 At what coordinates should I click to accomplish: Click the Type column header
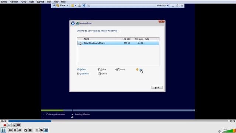point(152,39)
